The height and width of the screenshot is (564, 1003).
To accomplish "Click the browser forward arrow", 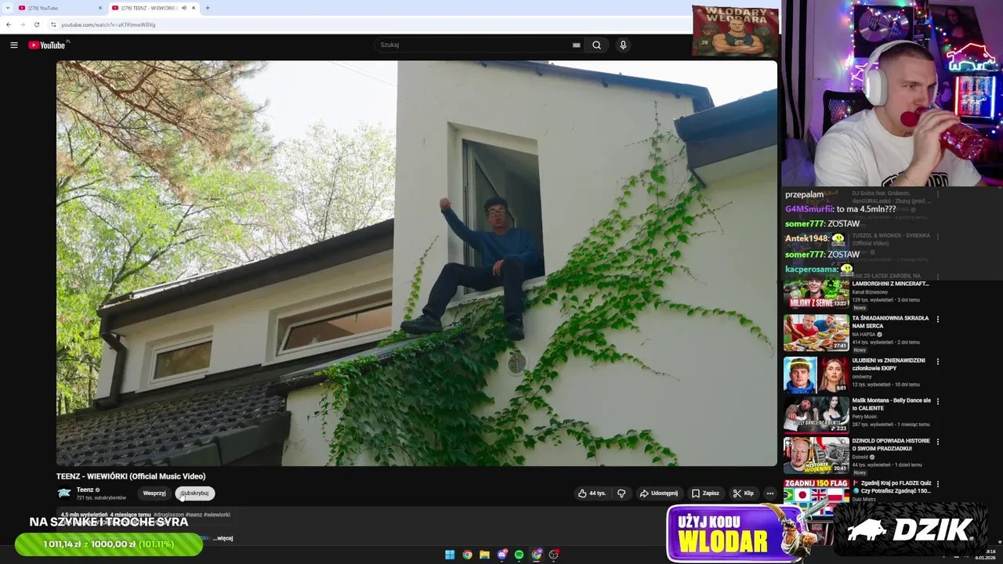I will click(22, 24).
